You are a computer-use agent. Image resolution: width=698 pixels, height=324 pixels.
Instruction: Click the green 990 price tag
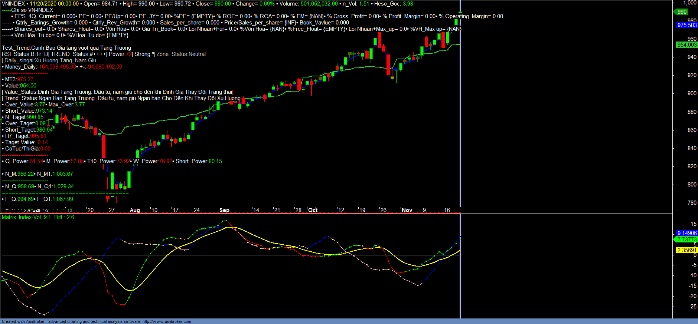coord(682,12)
